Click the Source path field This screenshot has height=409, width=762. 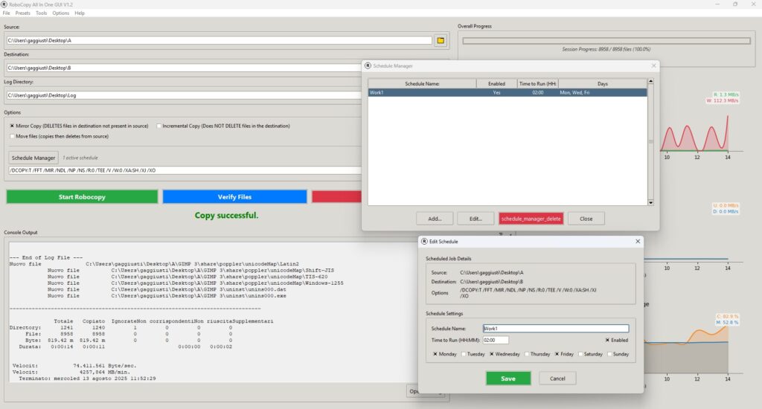click(x=220, y=40)
